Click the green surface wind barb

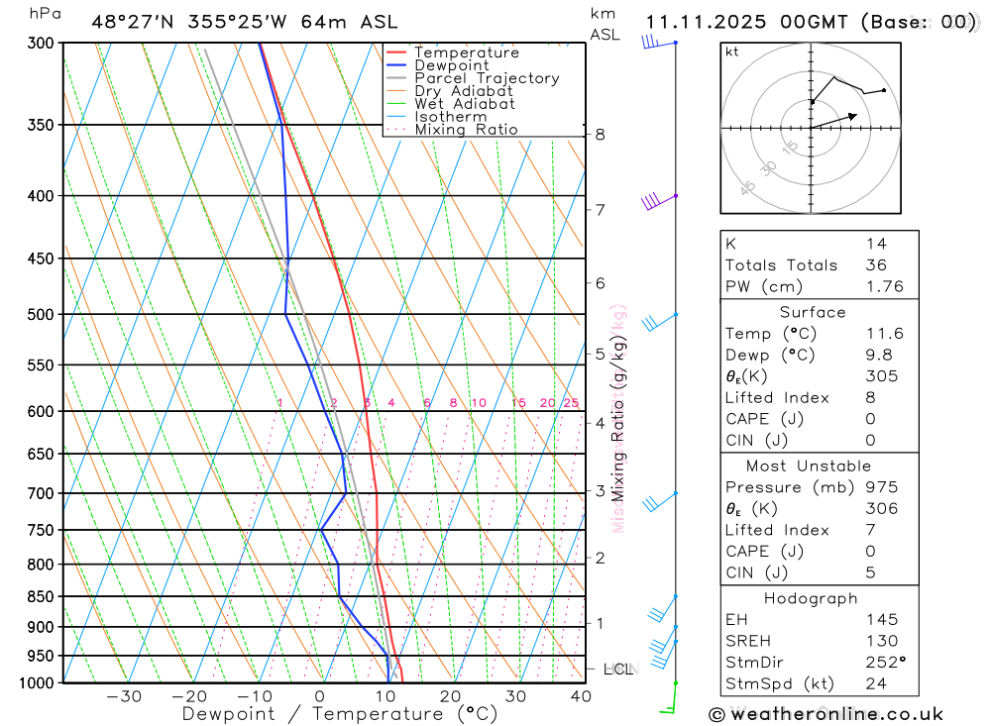669,698
